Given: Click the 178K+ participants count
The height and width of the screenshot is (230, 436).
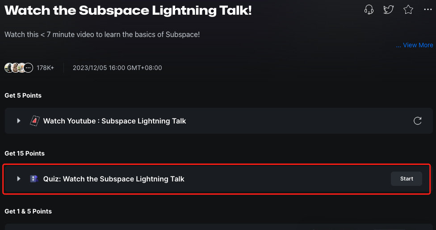Looking at the screenshot, I should [x=45, y=68].
